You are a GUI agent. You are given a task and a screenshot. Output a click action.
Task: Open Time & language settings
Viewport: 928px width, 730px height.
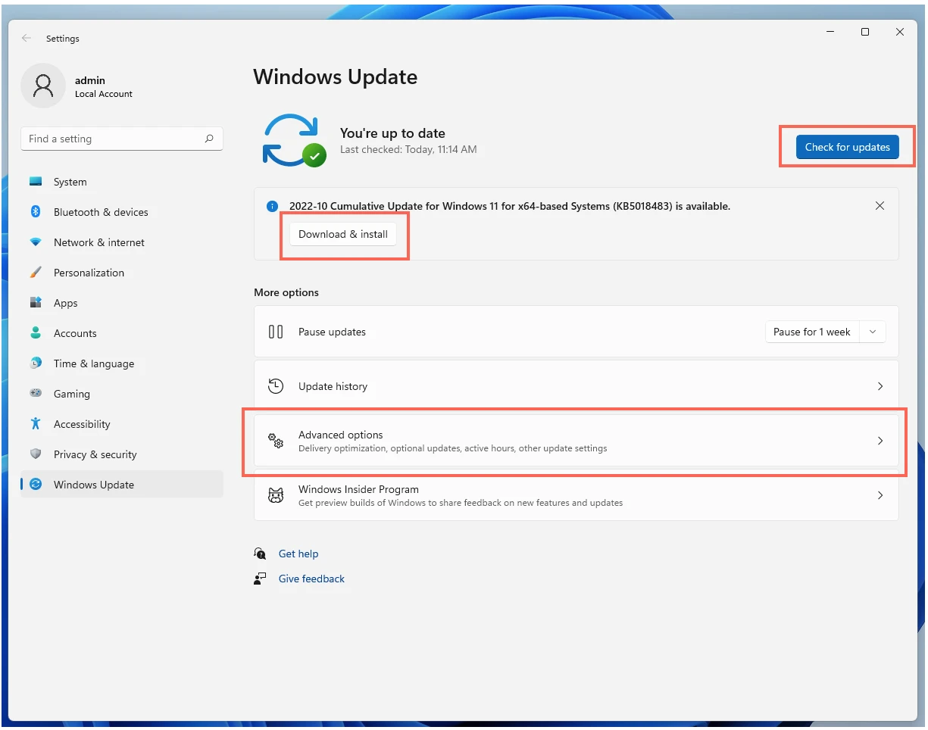point(122,363)
